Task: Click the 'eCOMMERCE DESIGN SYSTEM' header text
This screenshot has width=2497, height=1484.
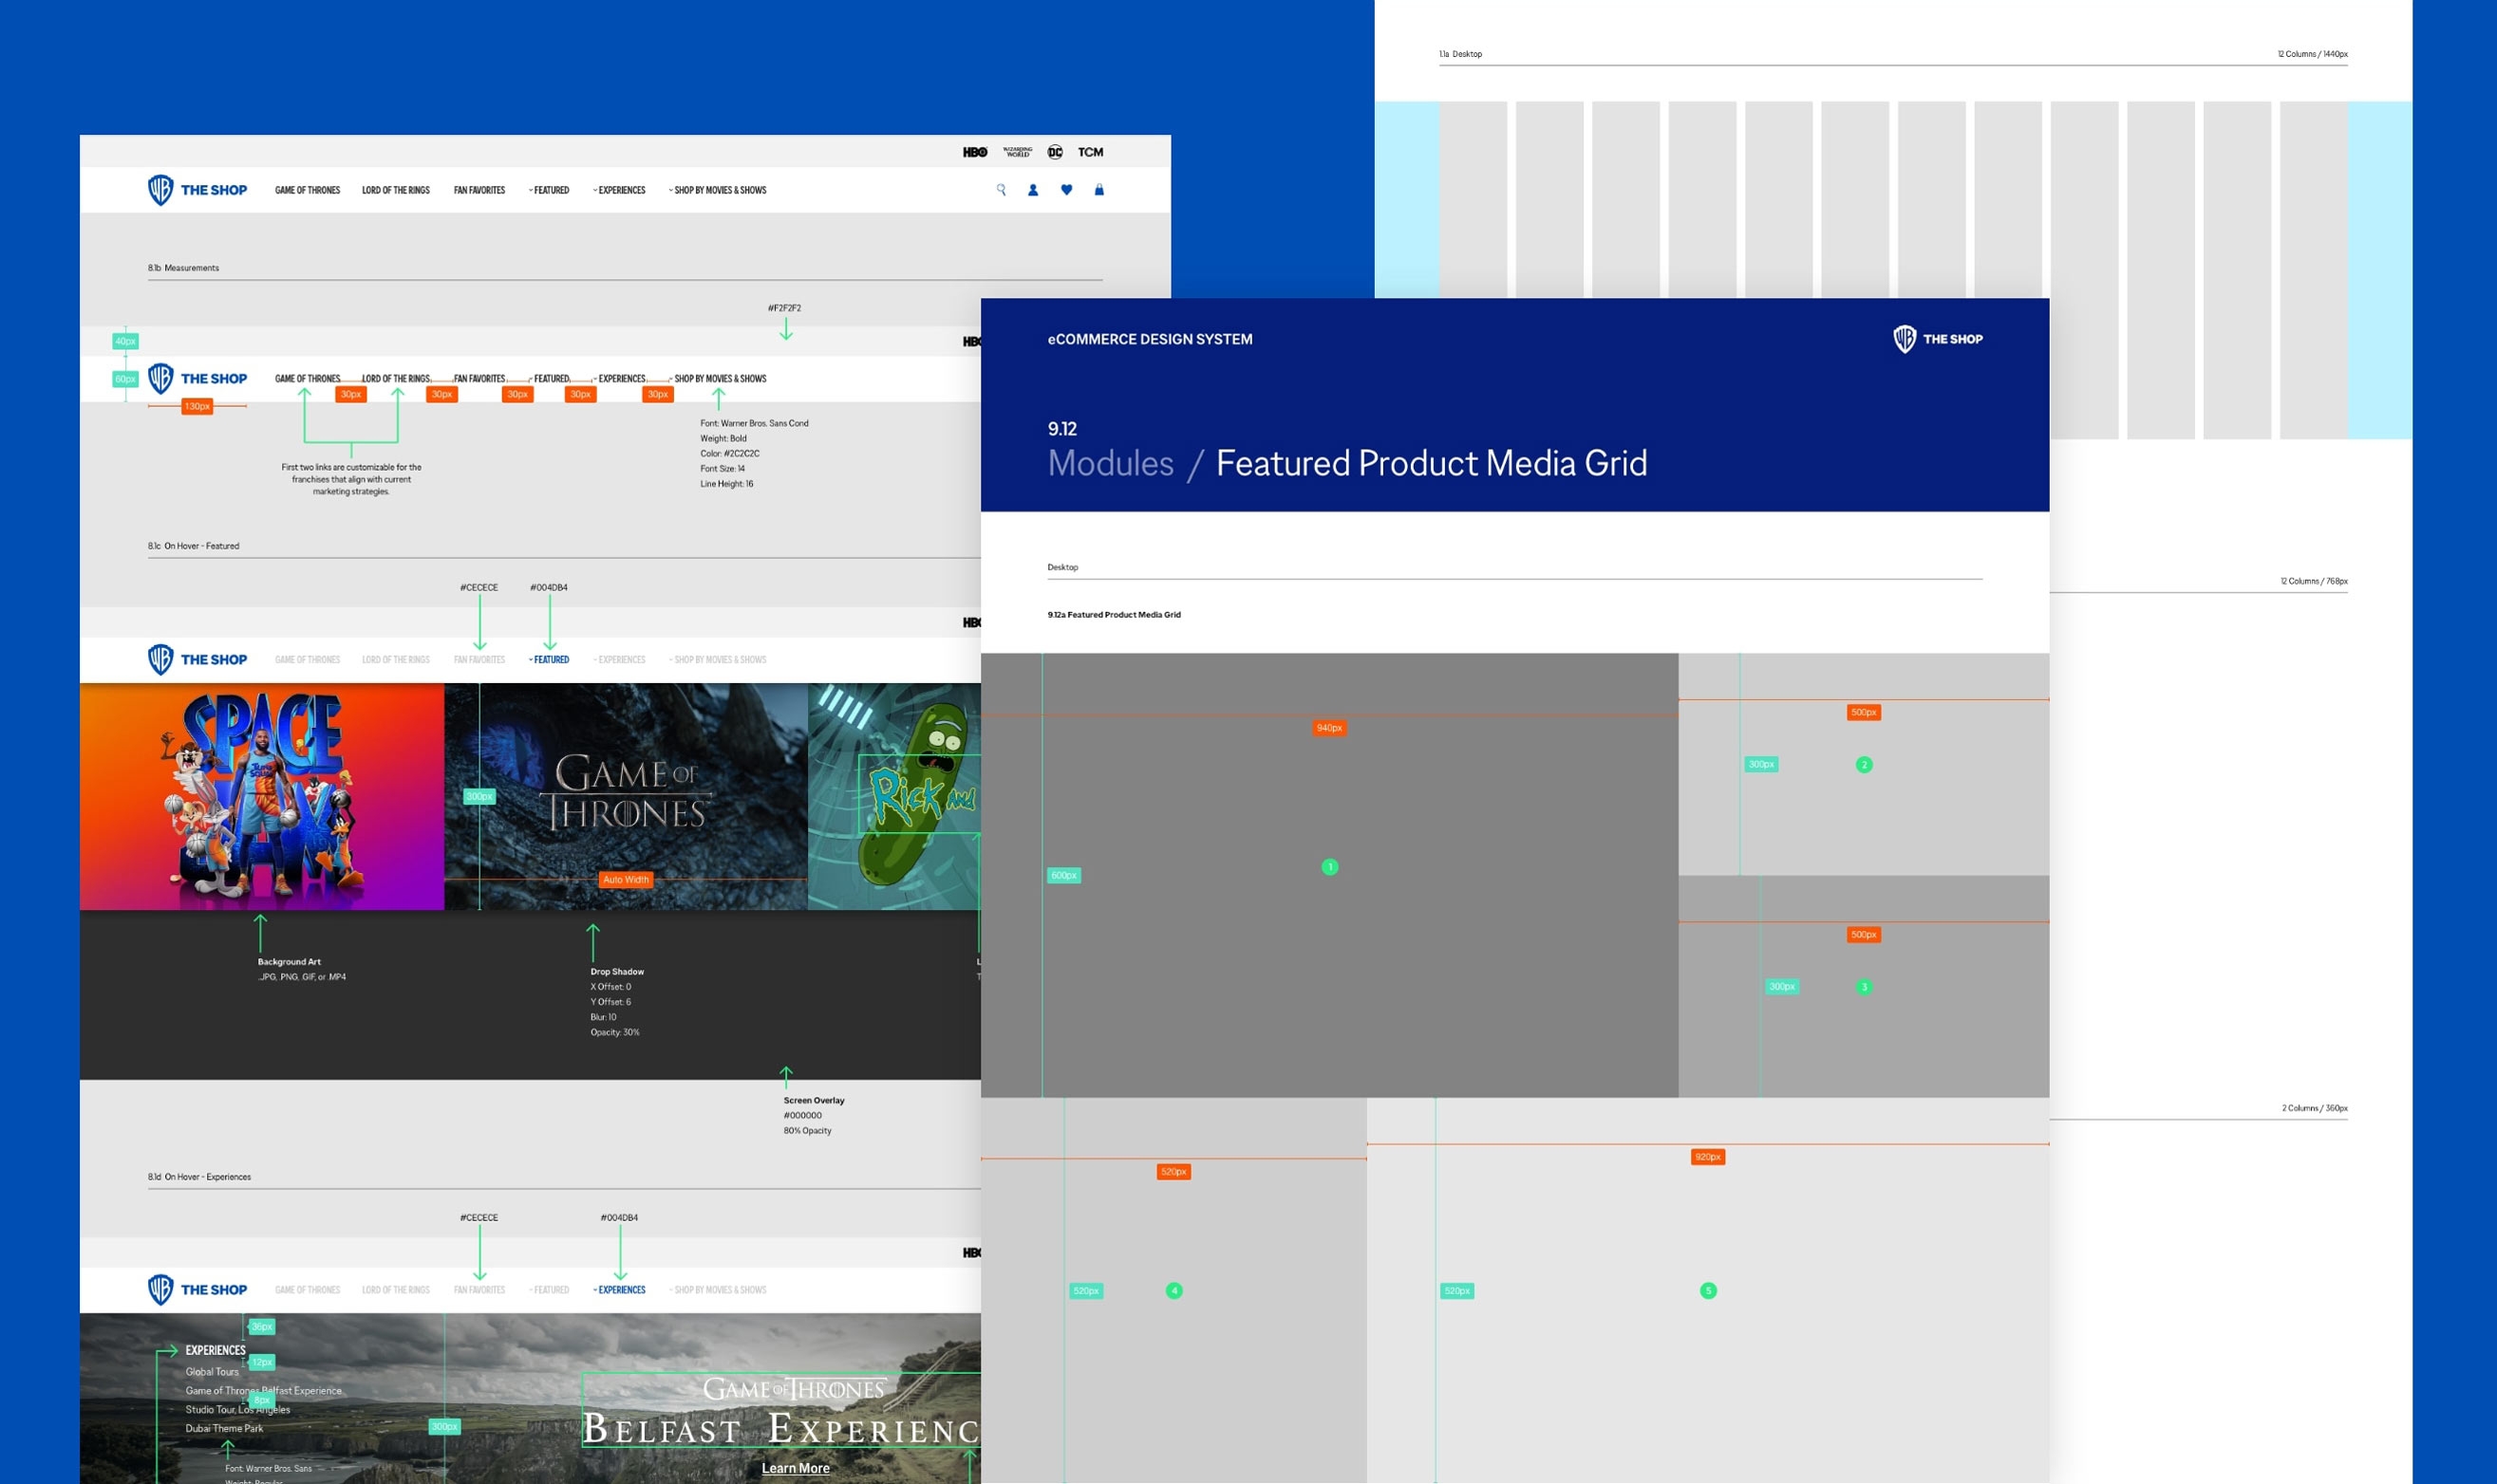Action: coord(1150,339)
